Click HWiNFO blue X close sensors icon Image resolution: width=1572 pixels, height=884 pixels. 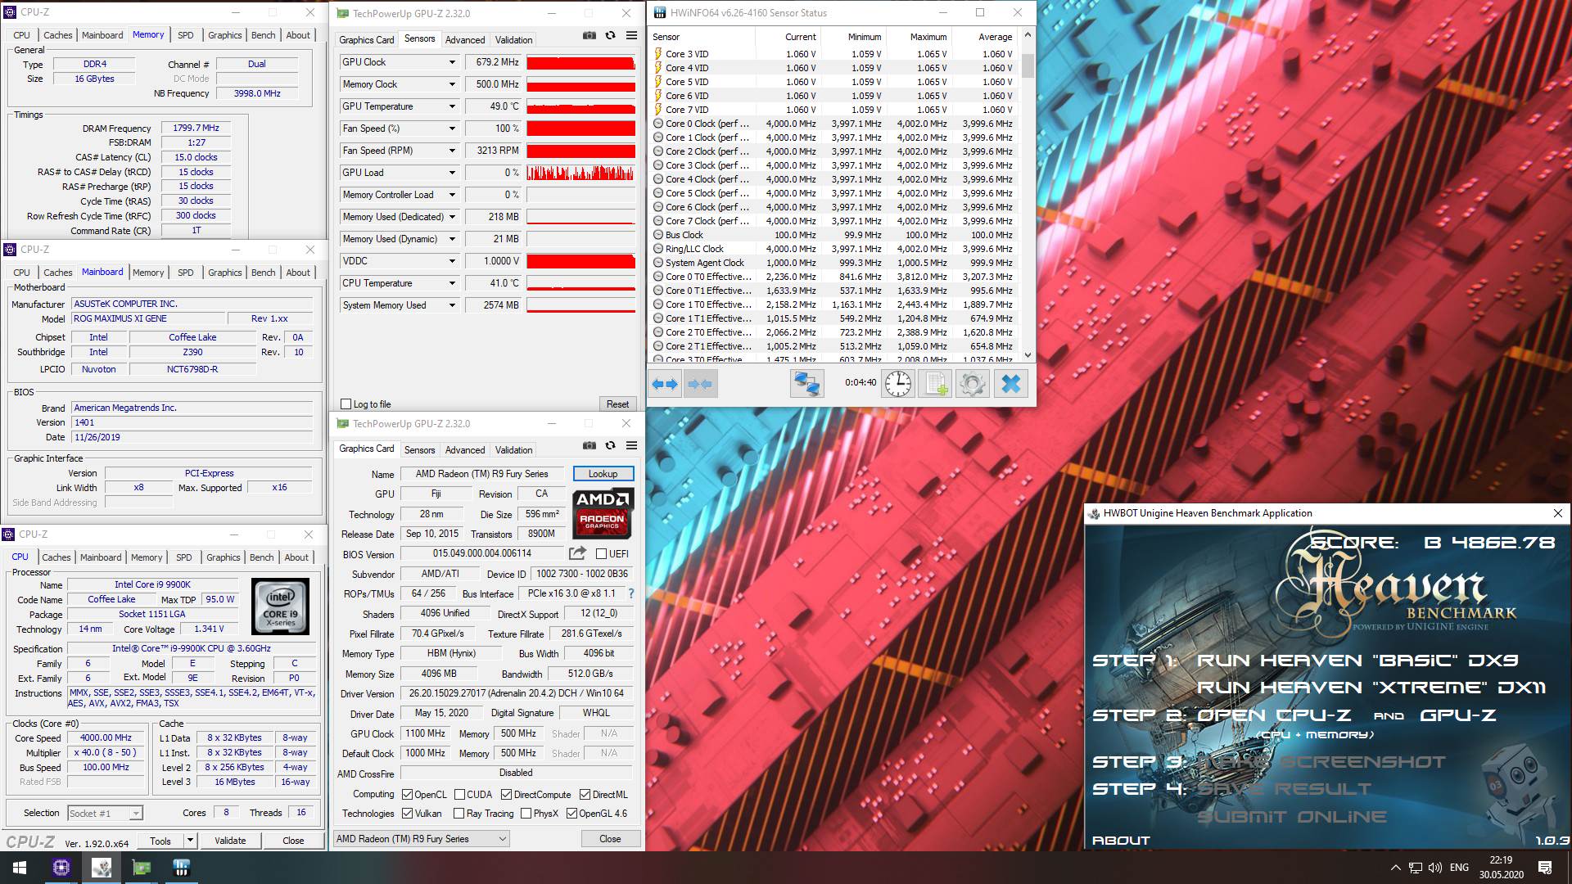click(1011, 383)
